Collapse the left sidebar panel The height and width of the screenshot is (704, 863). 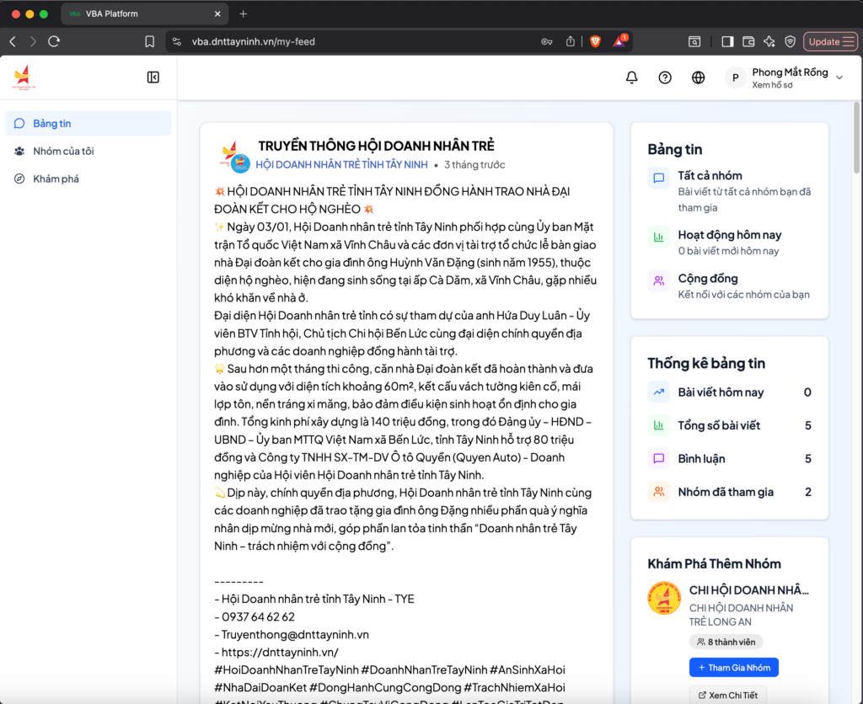click(153, 77)
